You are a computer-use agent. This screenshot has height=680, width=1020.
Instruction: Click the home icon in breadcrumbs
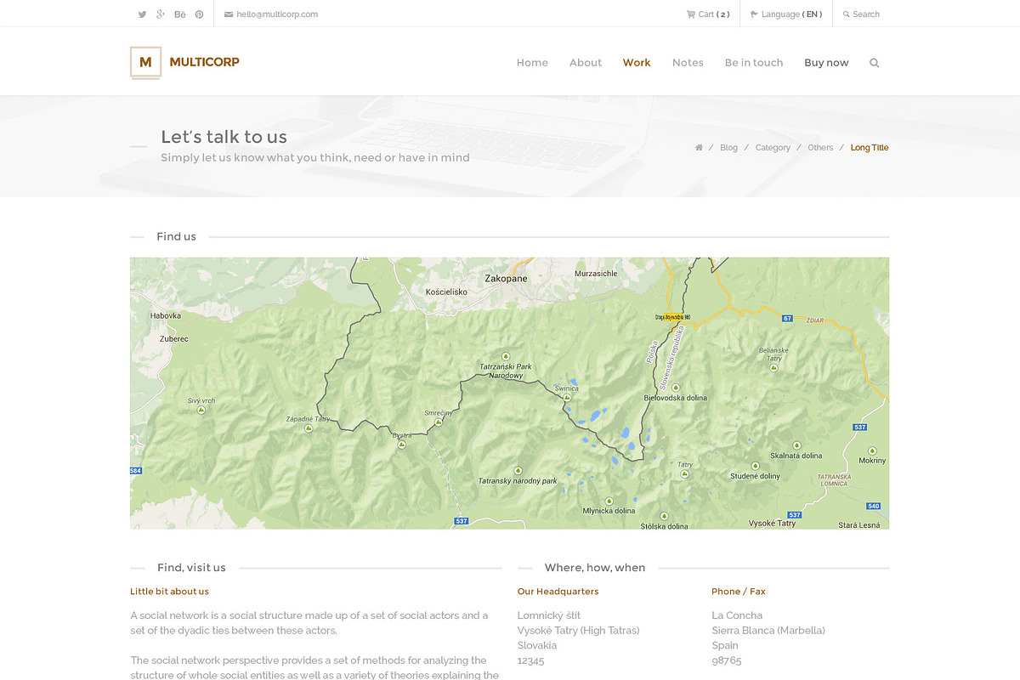click(x=699, y=148)
